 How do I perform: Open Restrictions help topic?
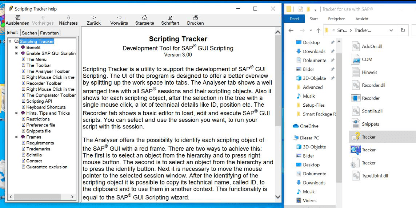(38, 119)
